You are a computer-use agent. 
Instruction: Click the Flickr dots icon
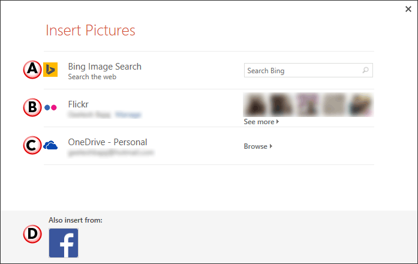(50, 107)
